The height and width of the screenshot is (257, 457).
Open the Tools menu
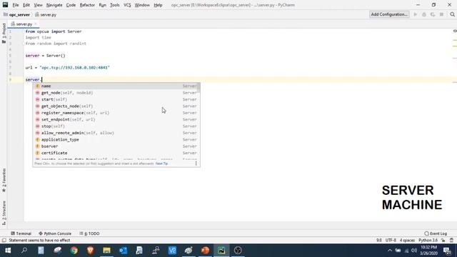pos(114,5)
